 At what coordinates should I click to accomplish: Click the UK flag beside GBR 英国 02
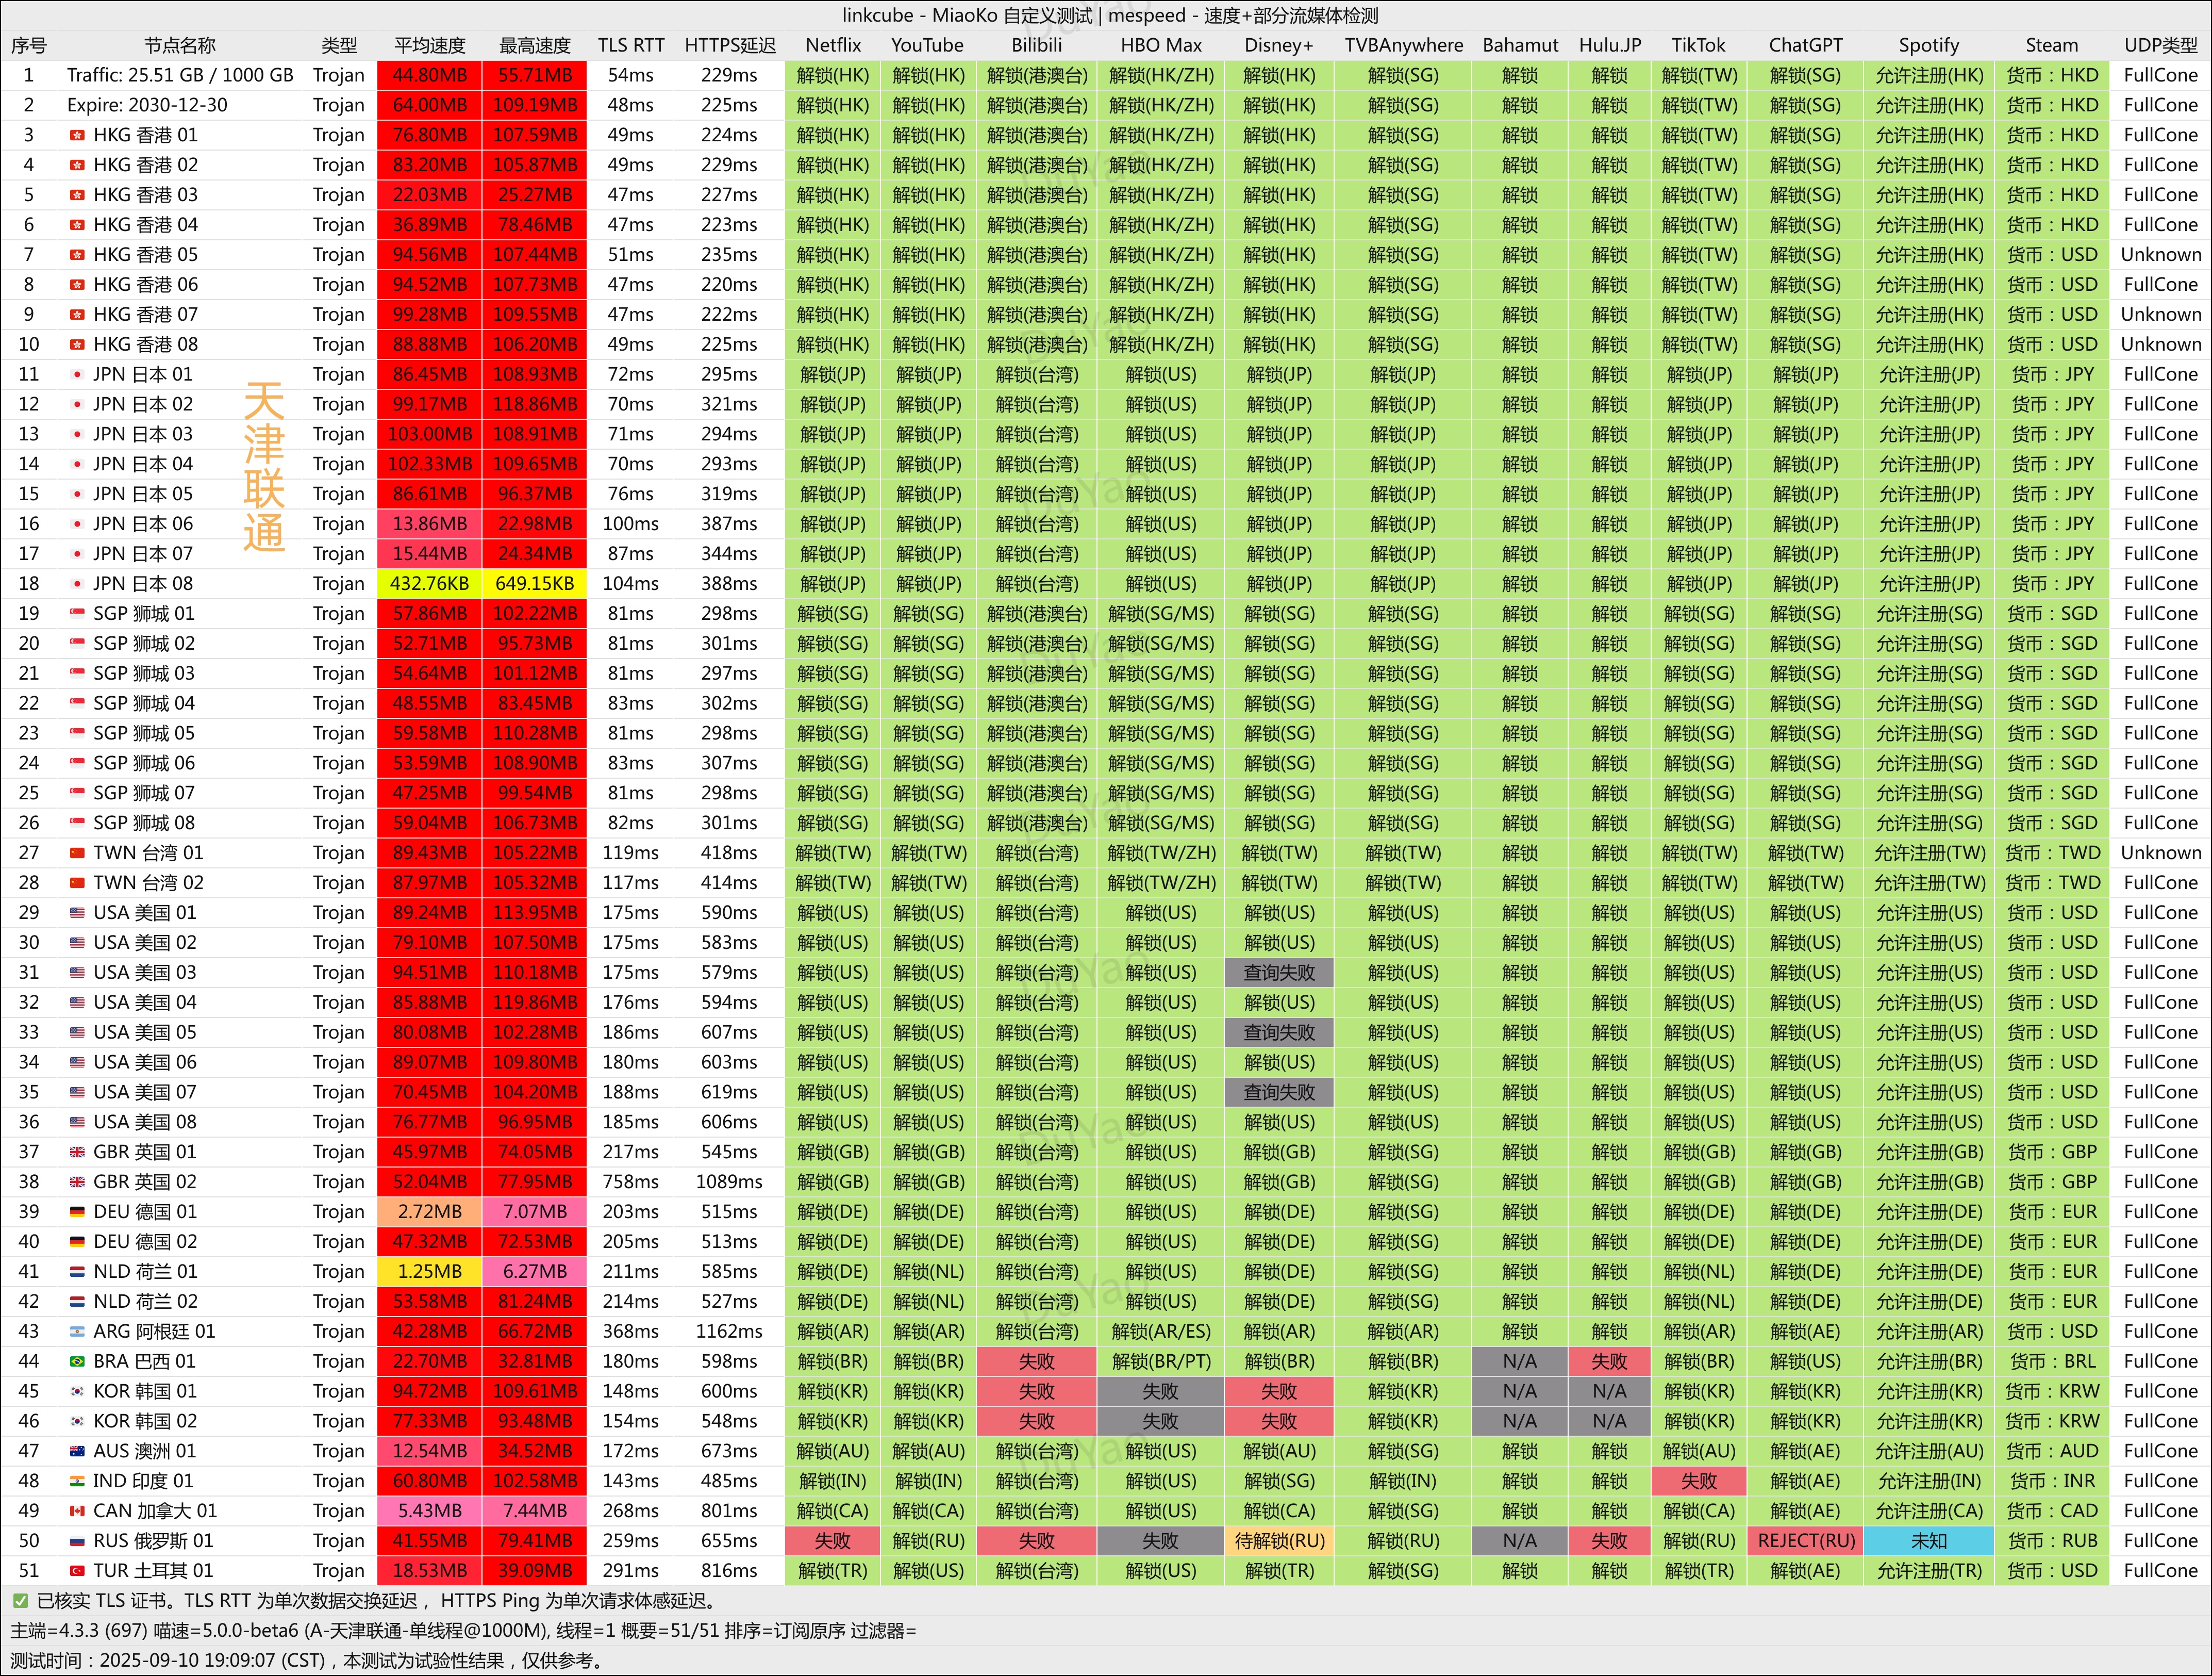(x=77, y=1182)
